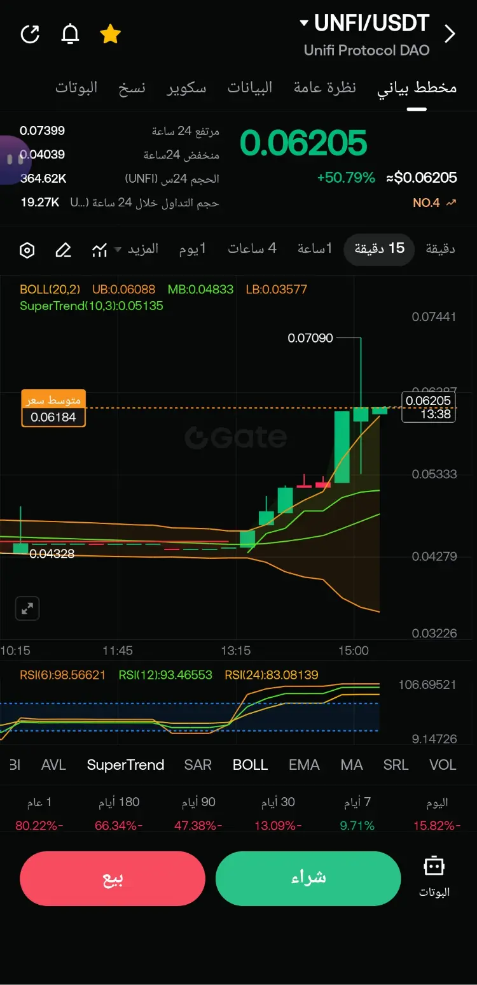Tap the large 0.06205 price

(x=303, y=143)
